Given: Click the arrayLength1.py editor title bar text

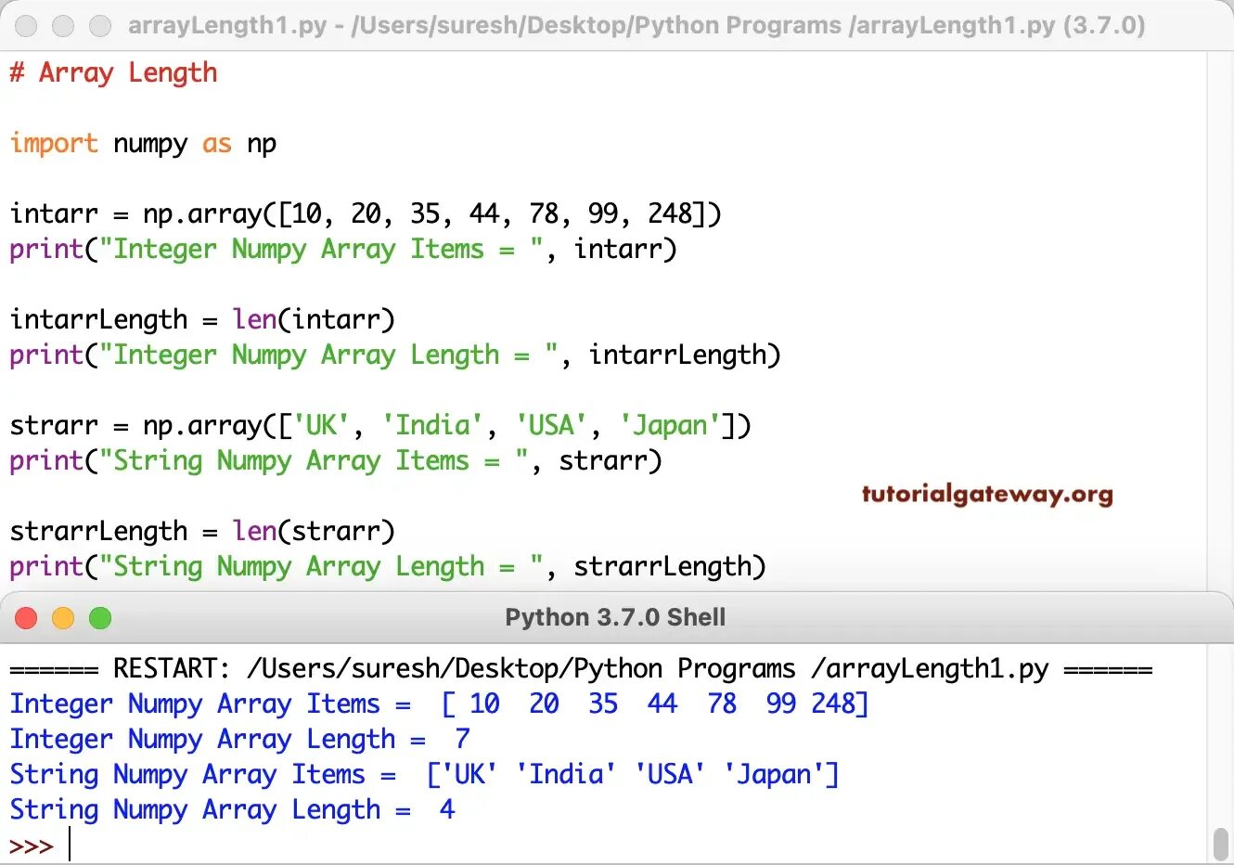Looking at the screenshot, I should (x=636, y=25).
